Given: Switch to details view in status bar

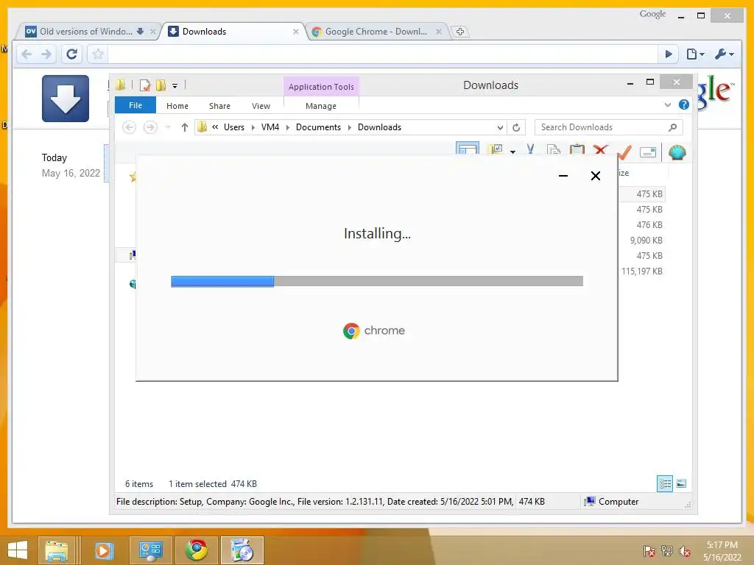Looking at the screenshot, I should coord(665,483).
